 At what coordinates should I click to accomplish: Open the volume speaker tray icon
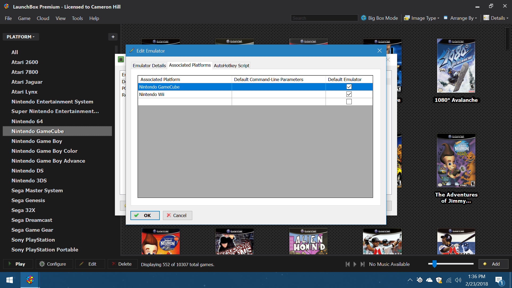point(458,280)
